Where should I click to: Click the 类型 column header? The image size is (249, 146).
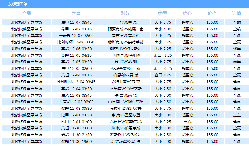tap(163, 13)
